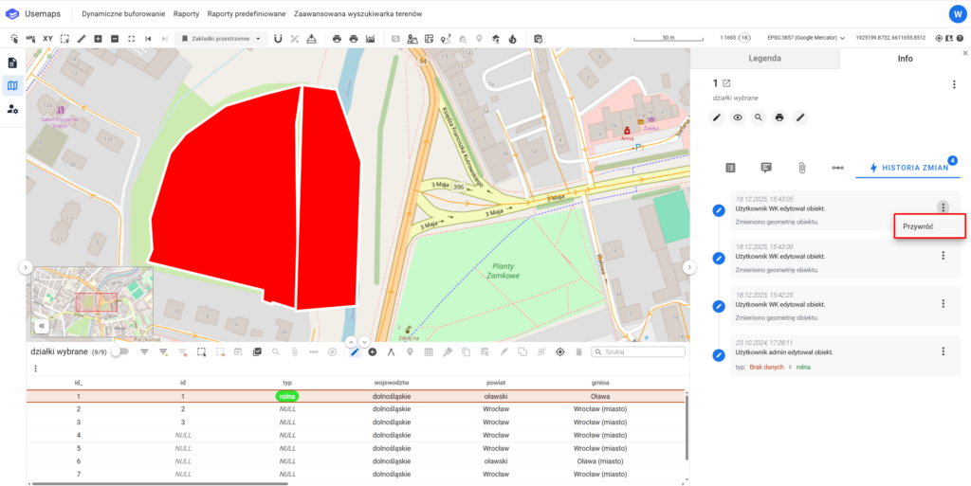Open the attachments paperclip tab in Info panel

tap(801, 168)
